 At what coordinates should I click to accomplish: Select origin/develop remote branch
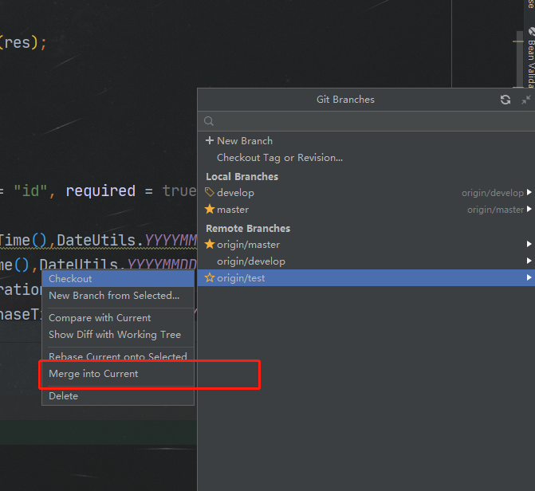(366, 261)
